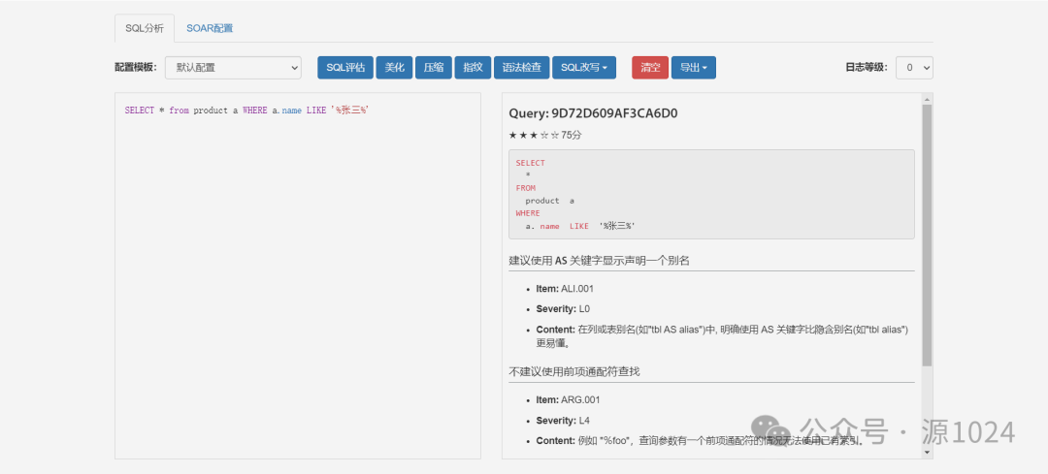The image size is (1048, 474).
Task: Expand the SQL改写 dropdown button
Action: pos(584,68)
